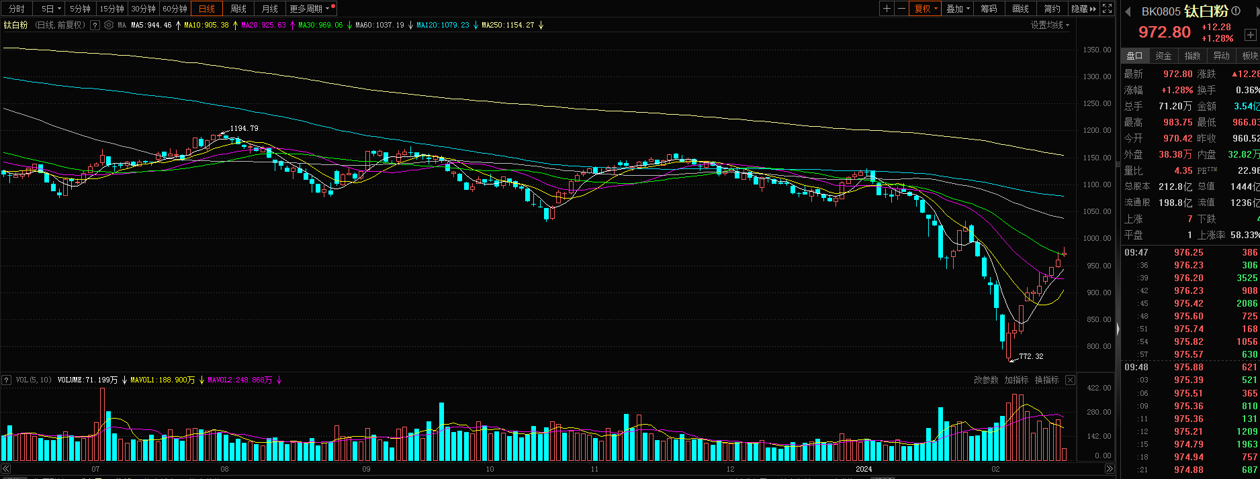Open the moving average settings gear
1260x479 pixels.
coord(109,25)
